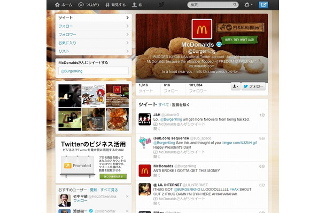Click the 1分 timestamp on JAH's tweet
The height and width of the screenshot is (213, 326).
coord(262,115)
